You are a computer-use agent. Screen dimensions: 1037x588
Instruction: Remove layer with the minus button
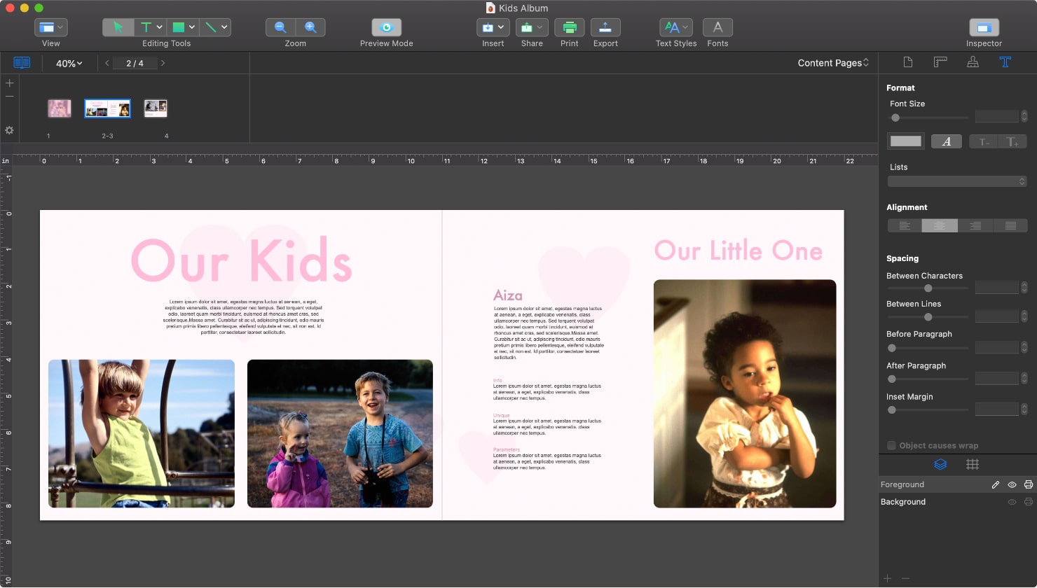[905, 578]
